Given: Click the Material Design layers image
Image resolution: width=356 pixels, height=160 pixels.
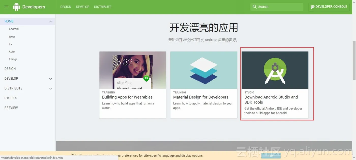Looking at the screenshot, I should point(204,70).
